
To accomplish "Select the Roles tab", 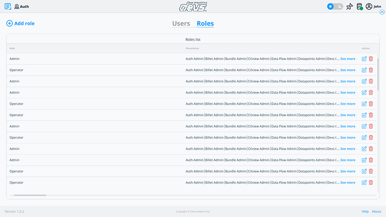I will [x=205, y=23].
